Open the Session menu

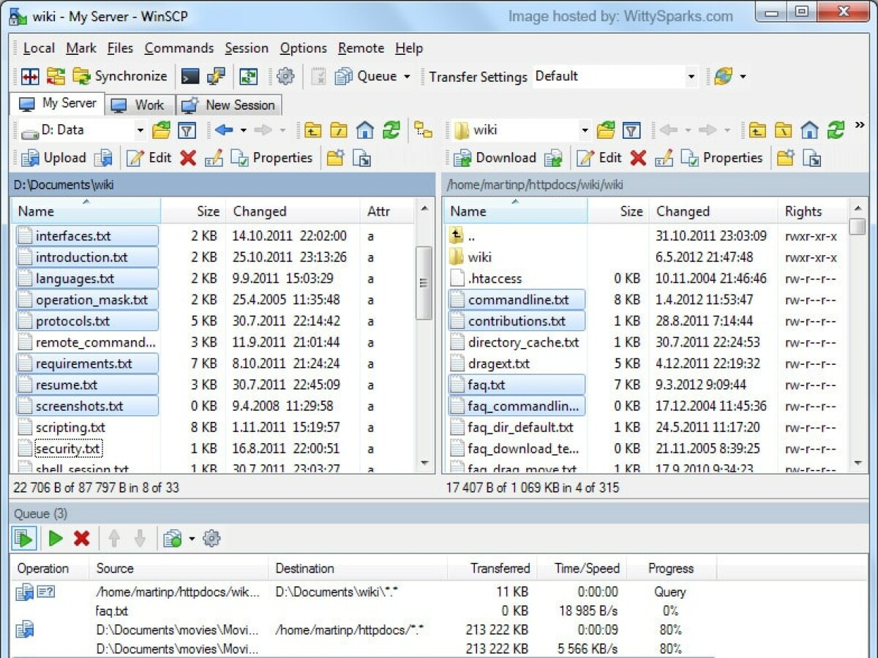(x=247, y=48)
